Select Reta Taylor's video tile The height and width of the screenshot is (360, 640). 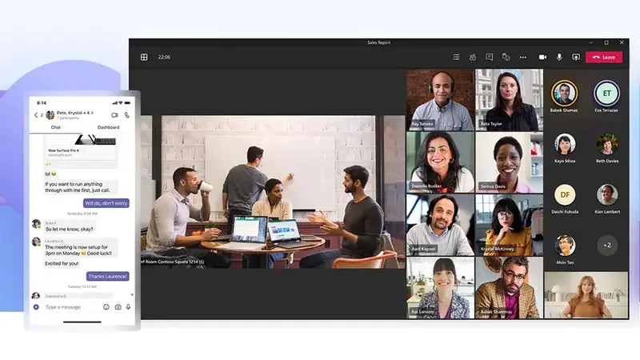click(510, 99)
